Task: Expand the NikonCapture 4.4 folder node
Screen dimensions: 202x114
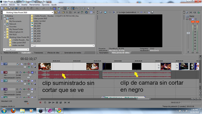Action: pyautogui.click(x=5, y=32)
